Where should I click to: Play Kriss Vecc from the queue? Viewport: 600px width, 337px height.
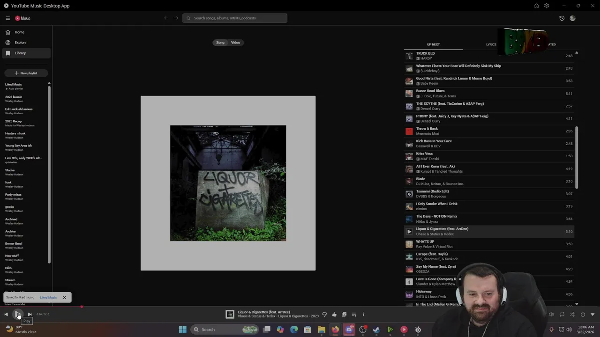[x=489, y=156]
